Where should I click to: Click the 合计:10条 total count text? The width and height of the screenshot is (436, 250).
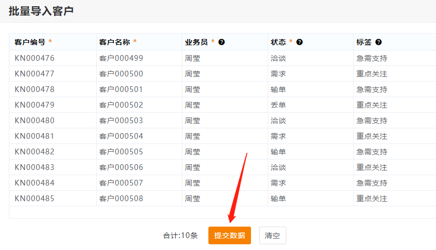tap(180, 235)
